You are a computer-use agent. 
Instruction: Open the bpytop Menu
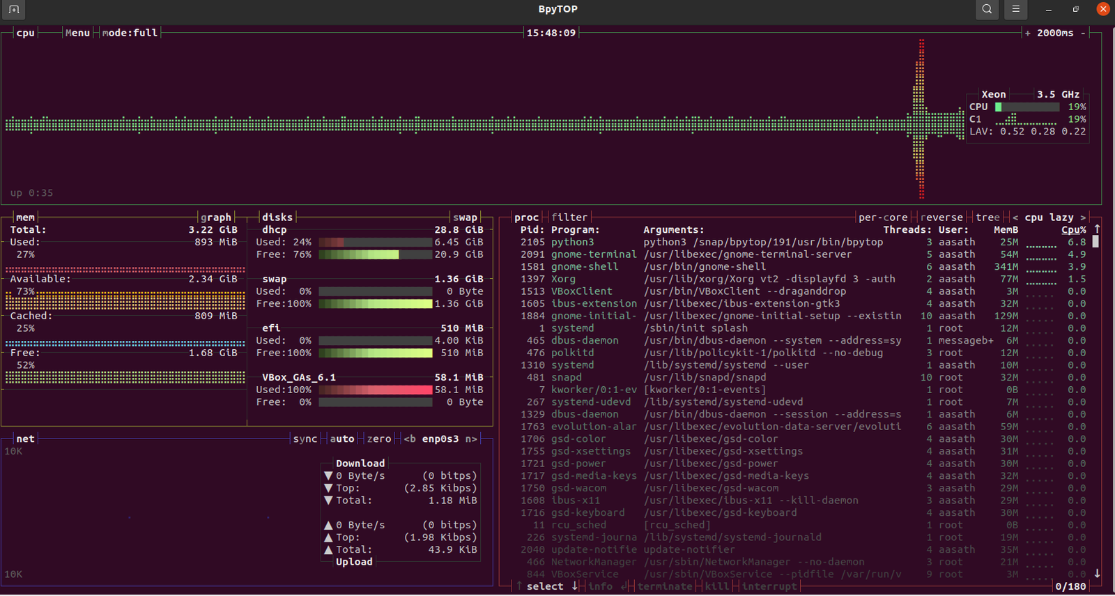pos(77,33)
